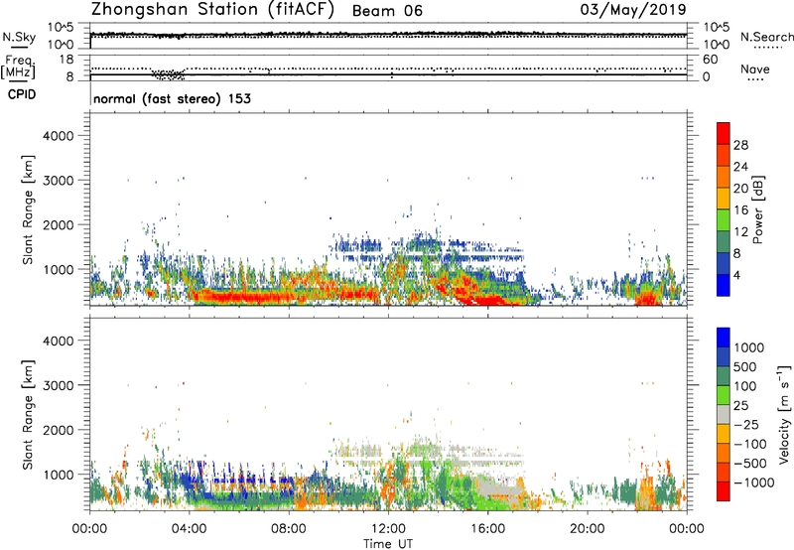
Task: Click the "2000" tick on velocity panel
Action: (x=58, y=430)
